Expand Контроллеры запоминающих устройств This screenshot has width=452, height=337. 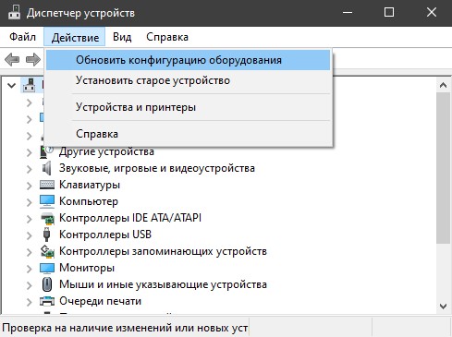click(x=29, y=252)
